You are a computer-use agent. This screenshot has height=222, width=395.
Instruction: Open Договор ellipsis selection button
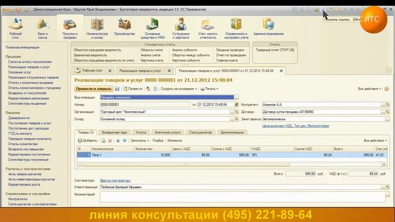click(x=383, y=112)
